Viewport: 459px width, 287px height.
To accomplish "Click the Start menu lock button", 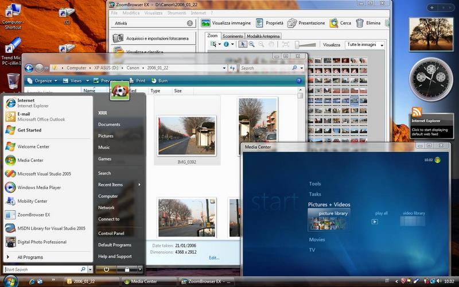I will 126,269.
